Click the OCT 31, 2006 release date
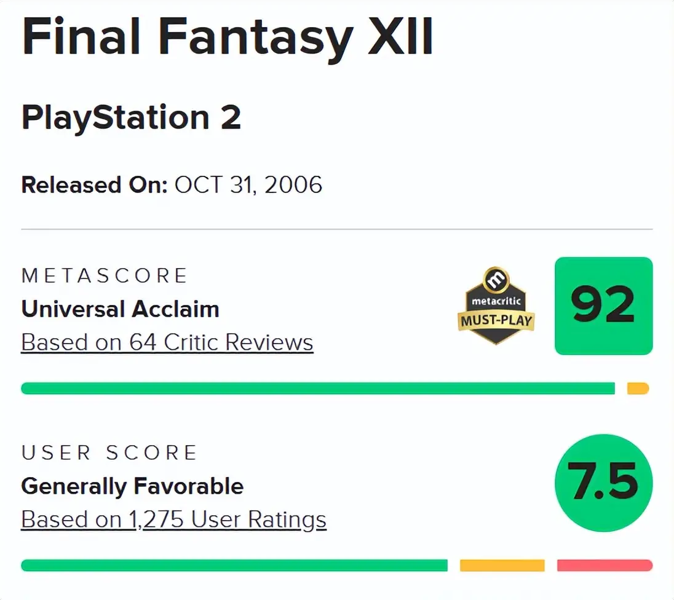The image size is (674, 600). [x=248, y=185]
